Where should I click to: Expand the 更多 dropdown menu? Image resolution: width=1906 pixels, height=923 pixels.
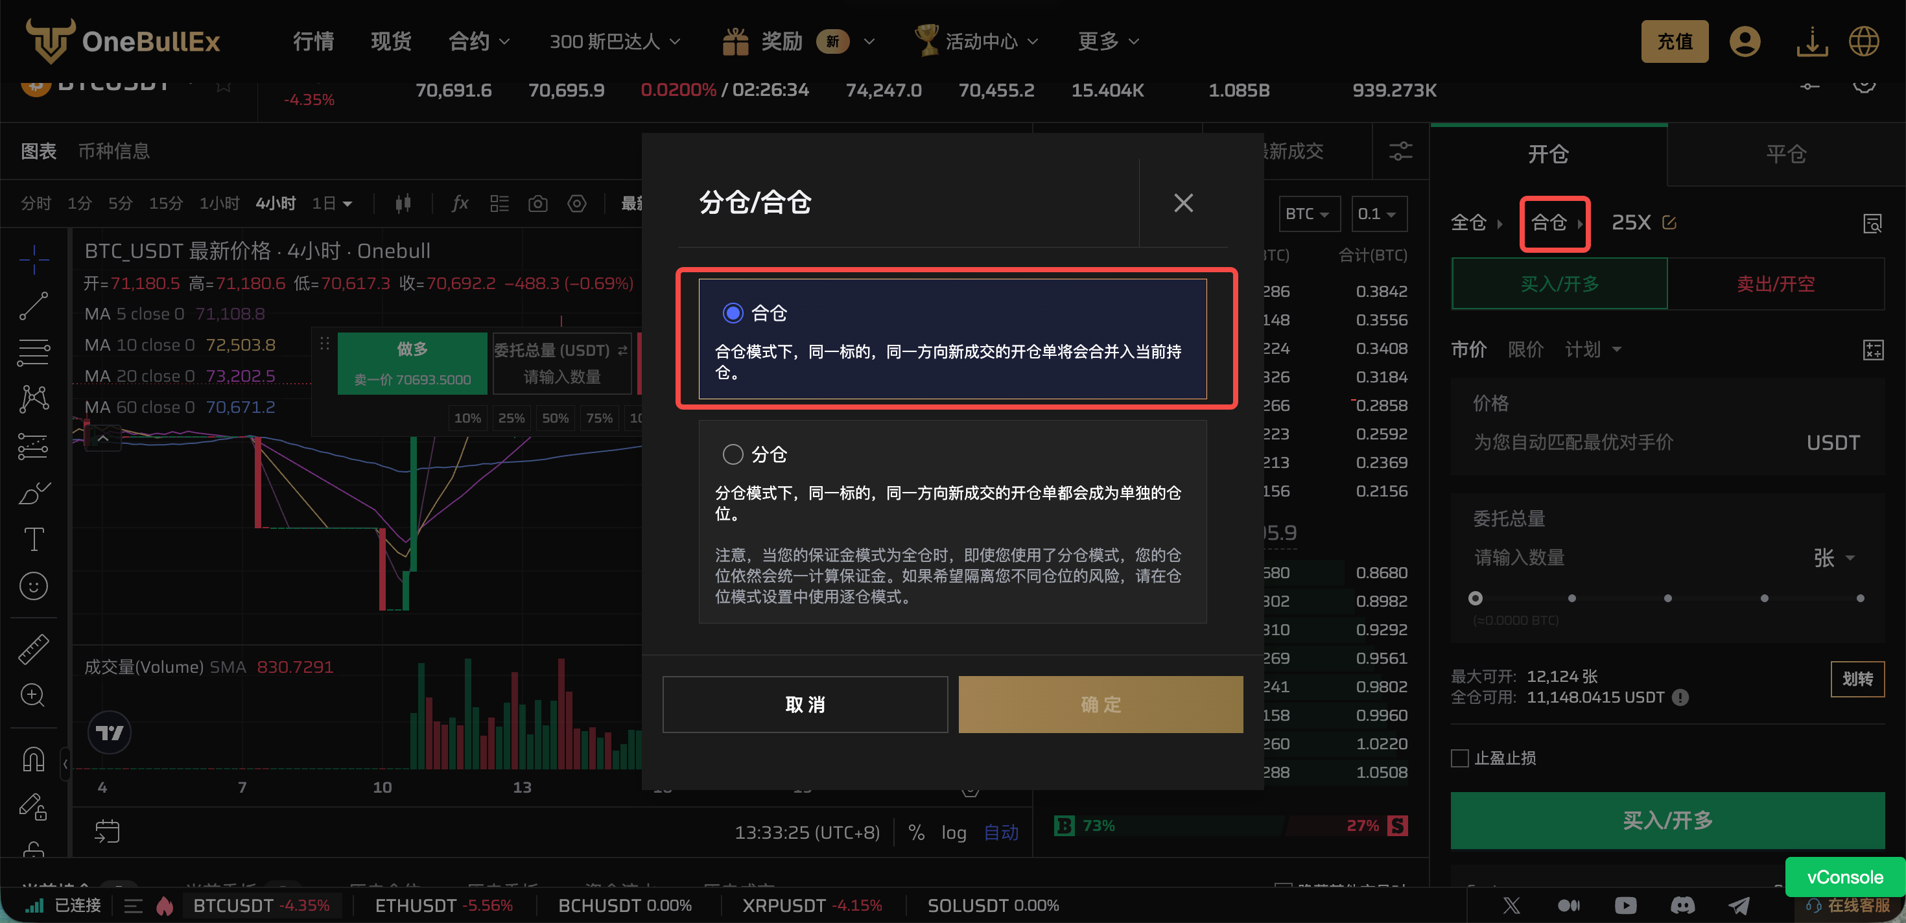point(1108,41)
